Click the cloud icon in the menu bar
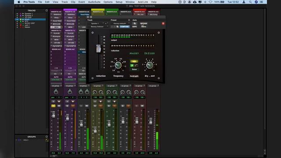Image resolution: width=281 pixels, height=158 pixels. click(195, 2)
